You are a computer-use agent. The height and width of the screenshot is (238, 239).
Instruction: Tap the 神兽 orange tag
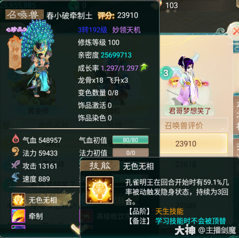15,53
